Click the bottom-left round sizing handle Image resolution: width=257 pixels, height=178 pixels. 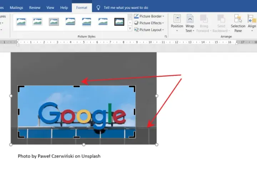11,145
